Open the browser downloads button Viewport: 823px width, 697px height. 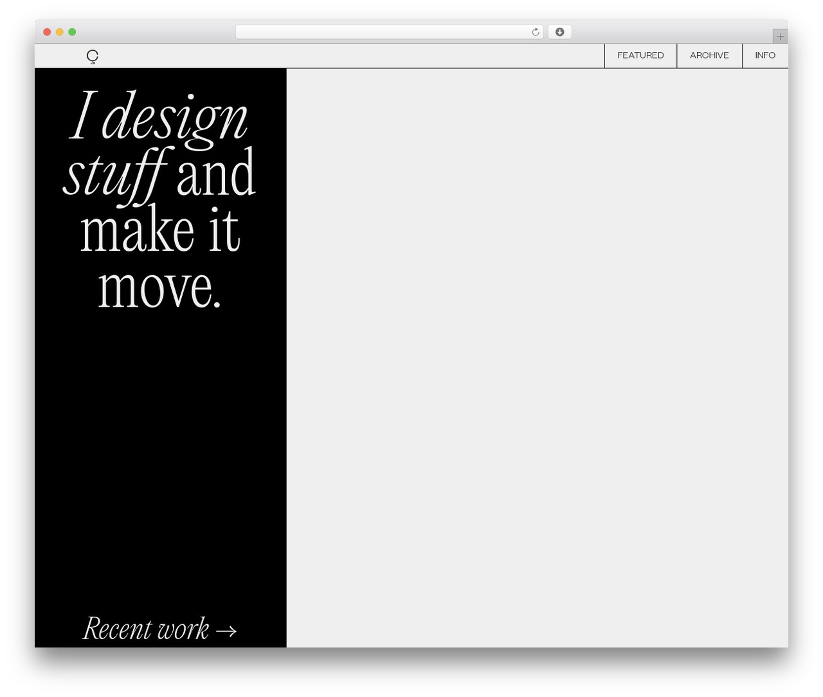(559, 32)
